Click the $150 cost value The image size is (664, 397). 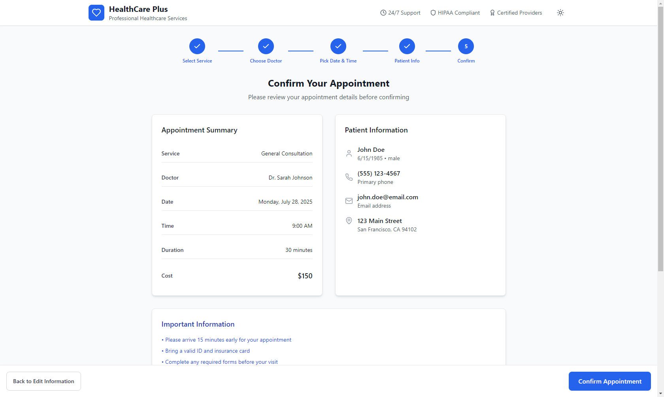(x=305, y=276)
